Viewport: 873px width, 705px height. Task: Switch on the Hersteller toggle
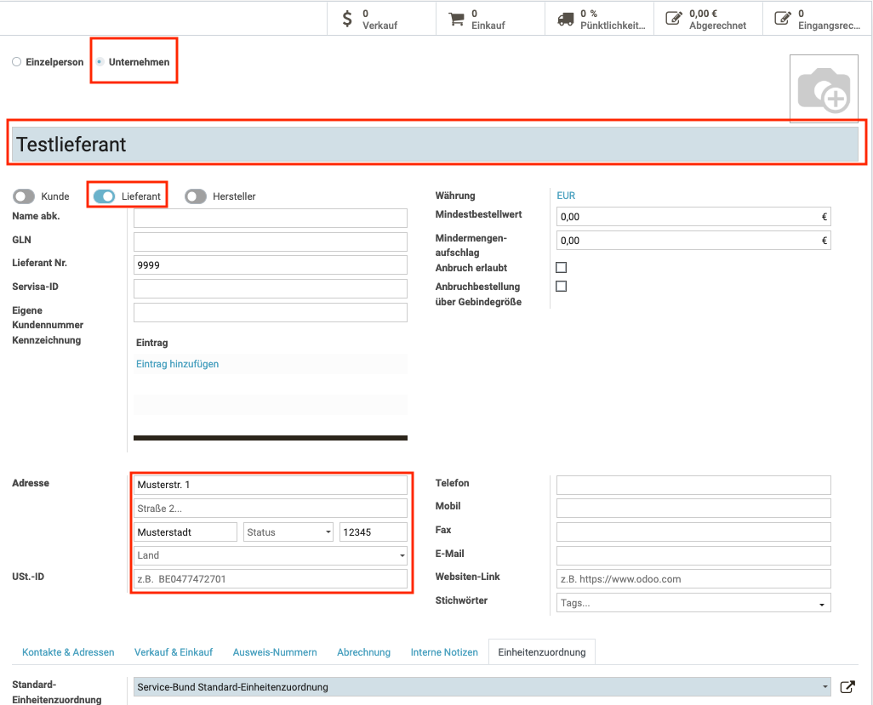click(196, 196)
